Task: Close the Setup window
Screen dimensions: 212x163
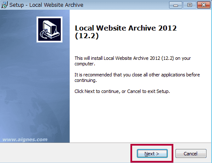Action: tap(204, 5)
